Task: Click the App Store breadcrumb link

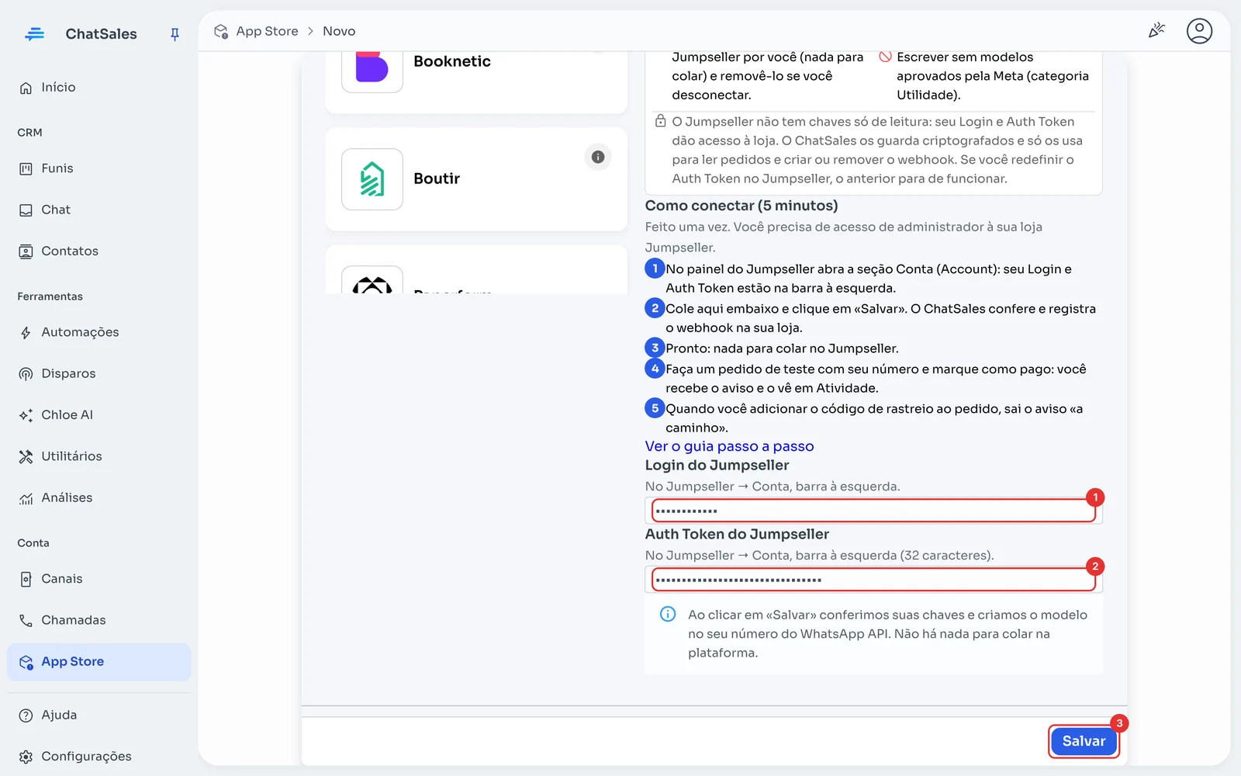Action: (267, 31)
